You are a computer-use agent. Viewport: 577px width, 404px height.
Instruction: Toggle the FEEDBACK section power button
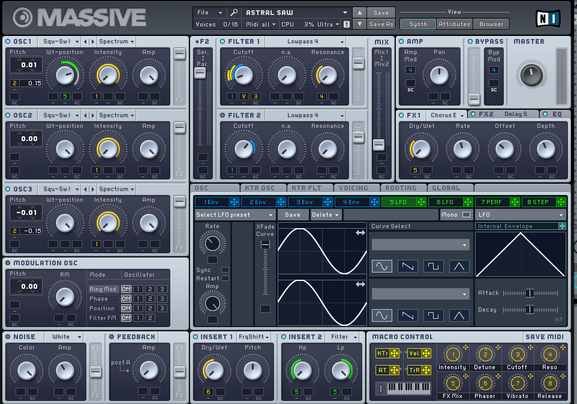112,337
